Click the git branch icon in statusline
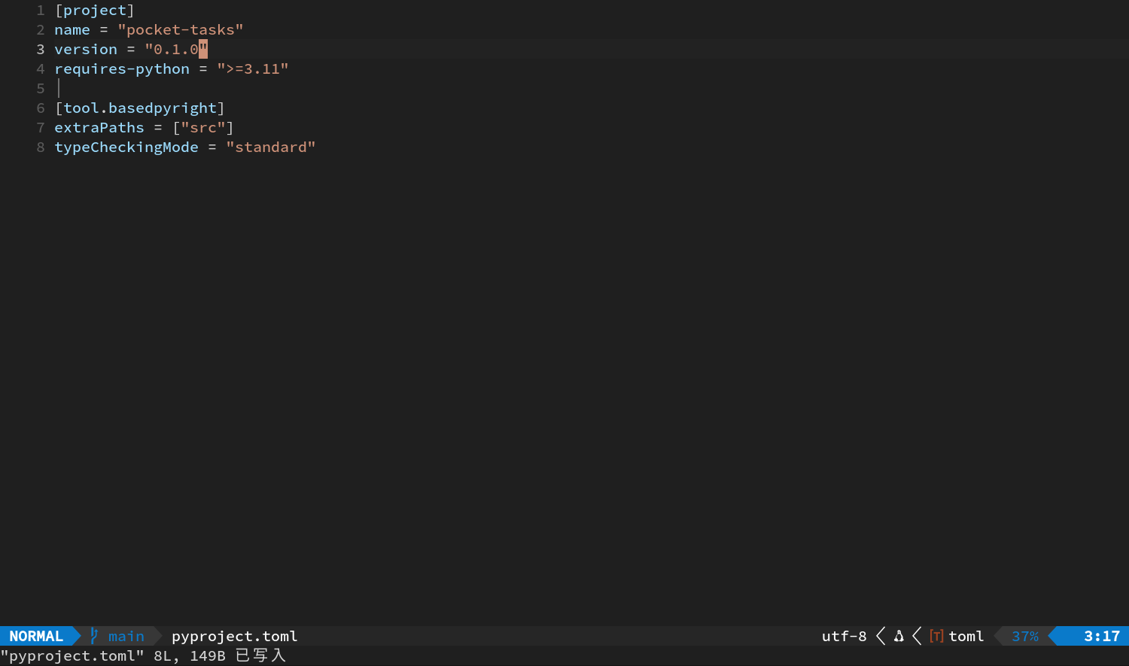Image resolution: width=1129 pixels, height=666 pixels. (x=94, y=636)
